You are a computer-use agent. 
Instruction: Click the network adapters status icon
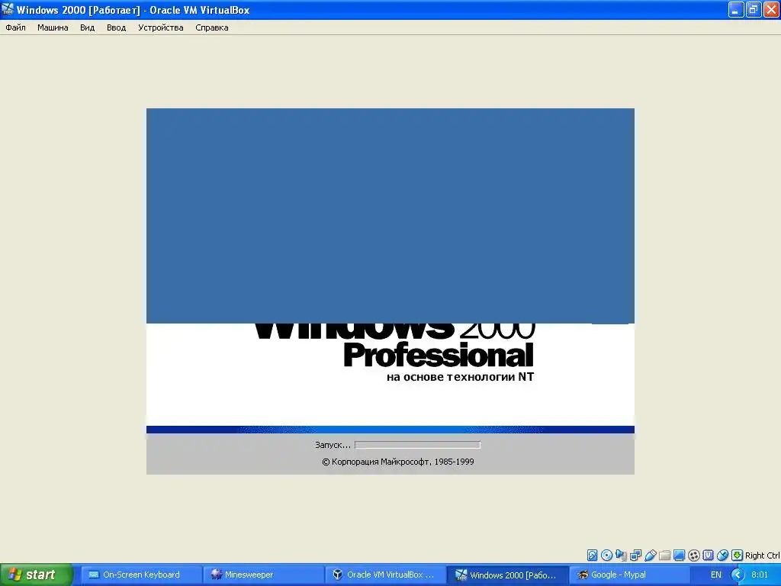[x=635, y=555]
